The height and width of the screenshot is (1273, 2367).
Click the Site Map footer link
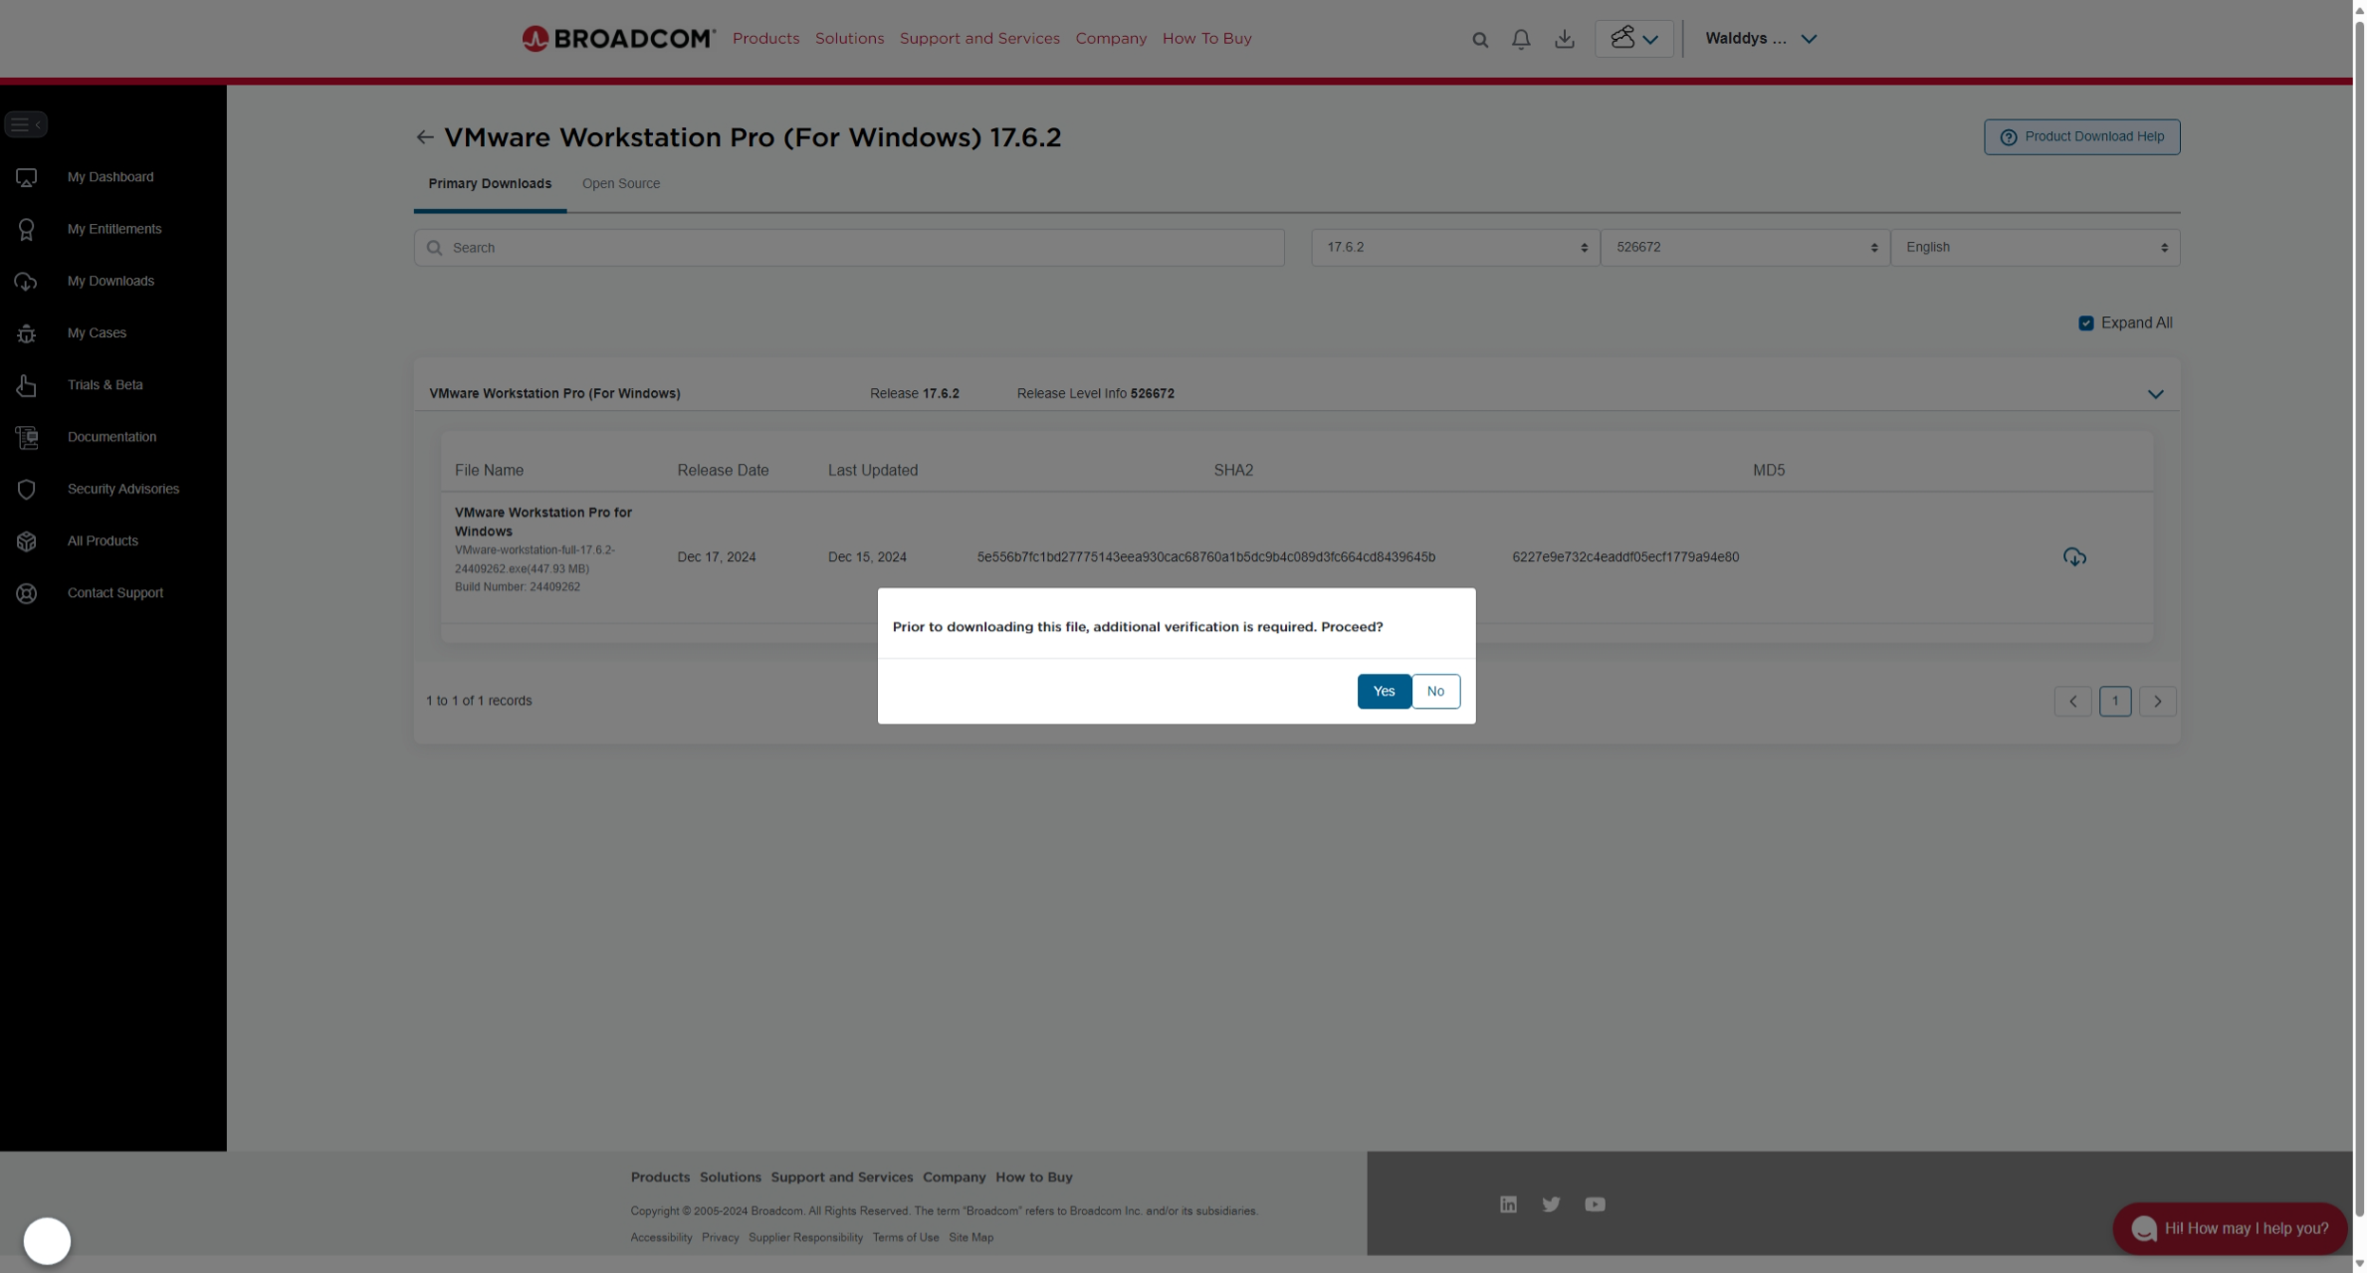970,1238
